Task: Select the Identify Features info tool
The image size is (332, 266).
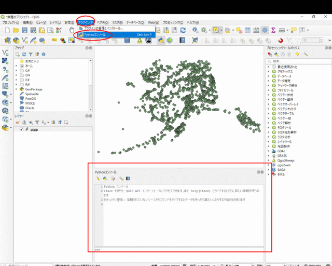Action: tap(195, 30)
